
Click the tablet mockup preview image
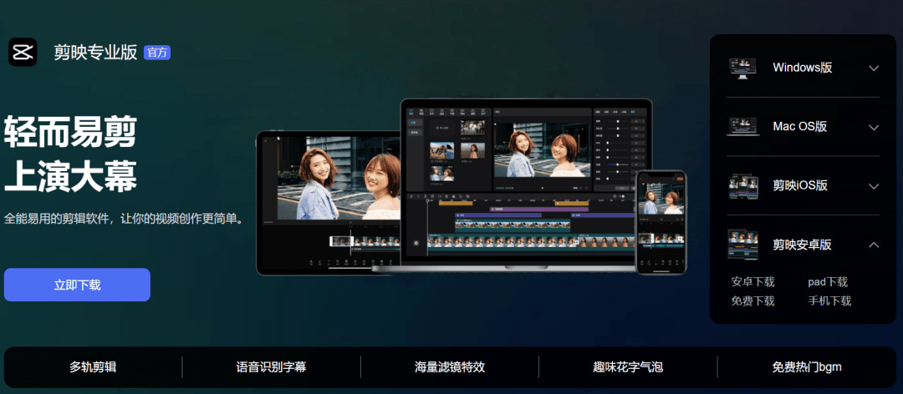(329, 203)
